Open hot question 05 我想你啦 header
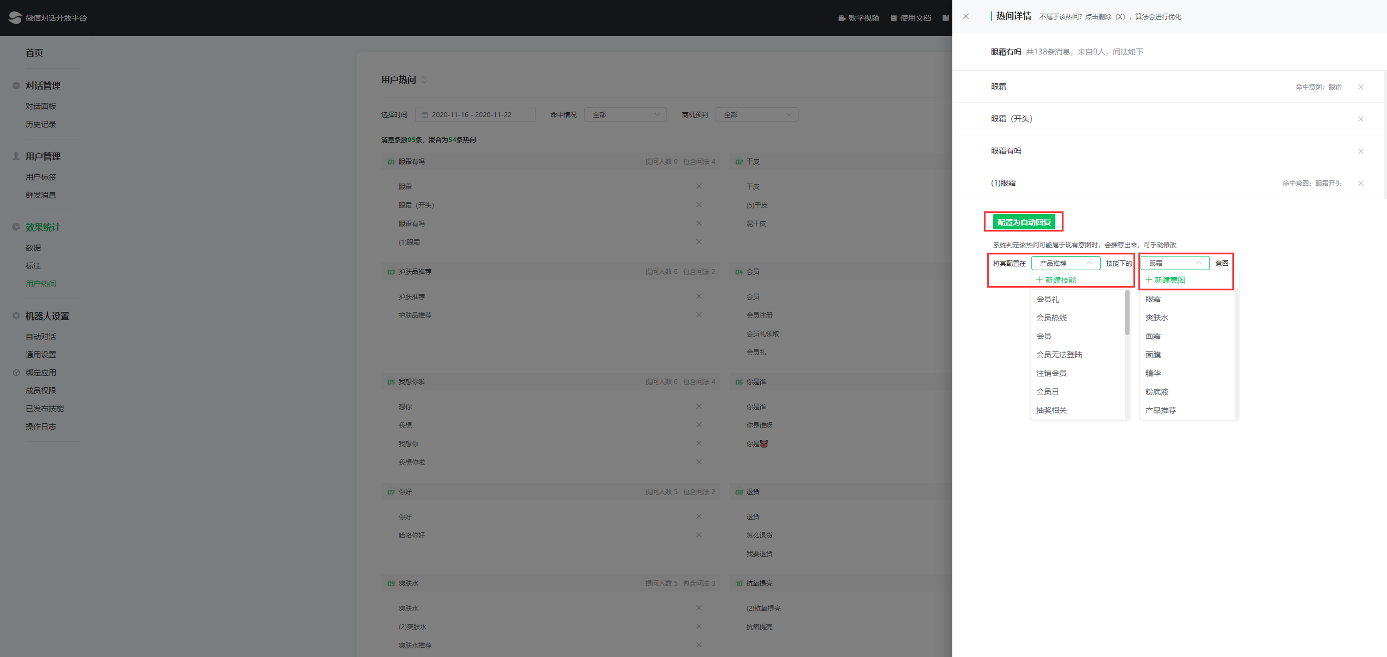The height and width of the screenshot is (657, 1387). coord(550,382)
